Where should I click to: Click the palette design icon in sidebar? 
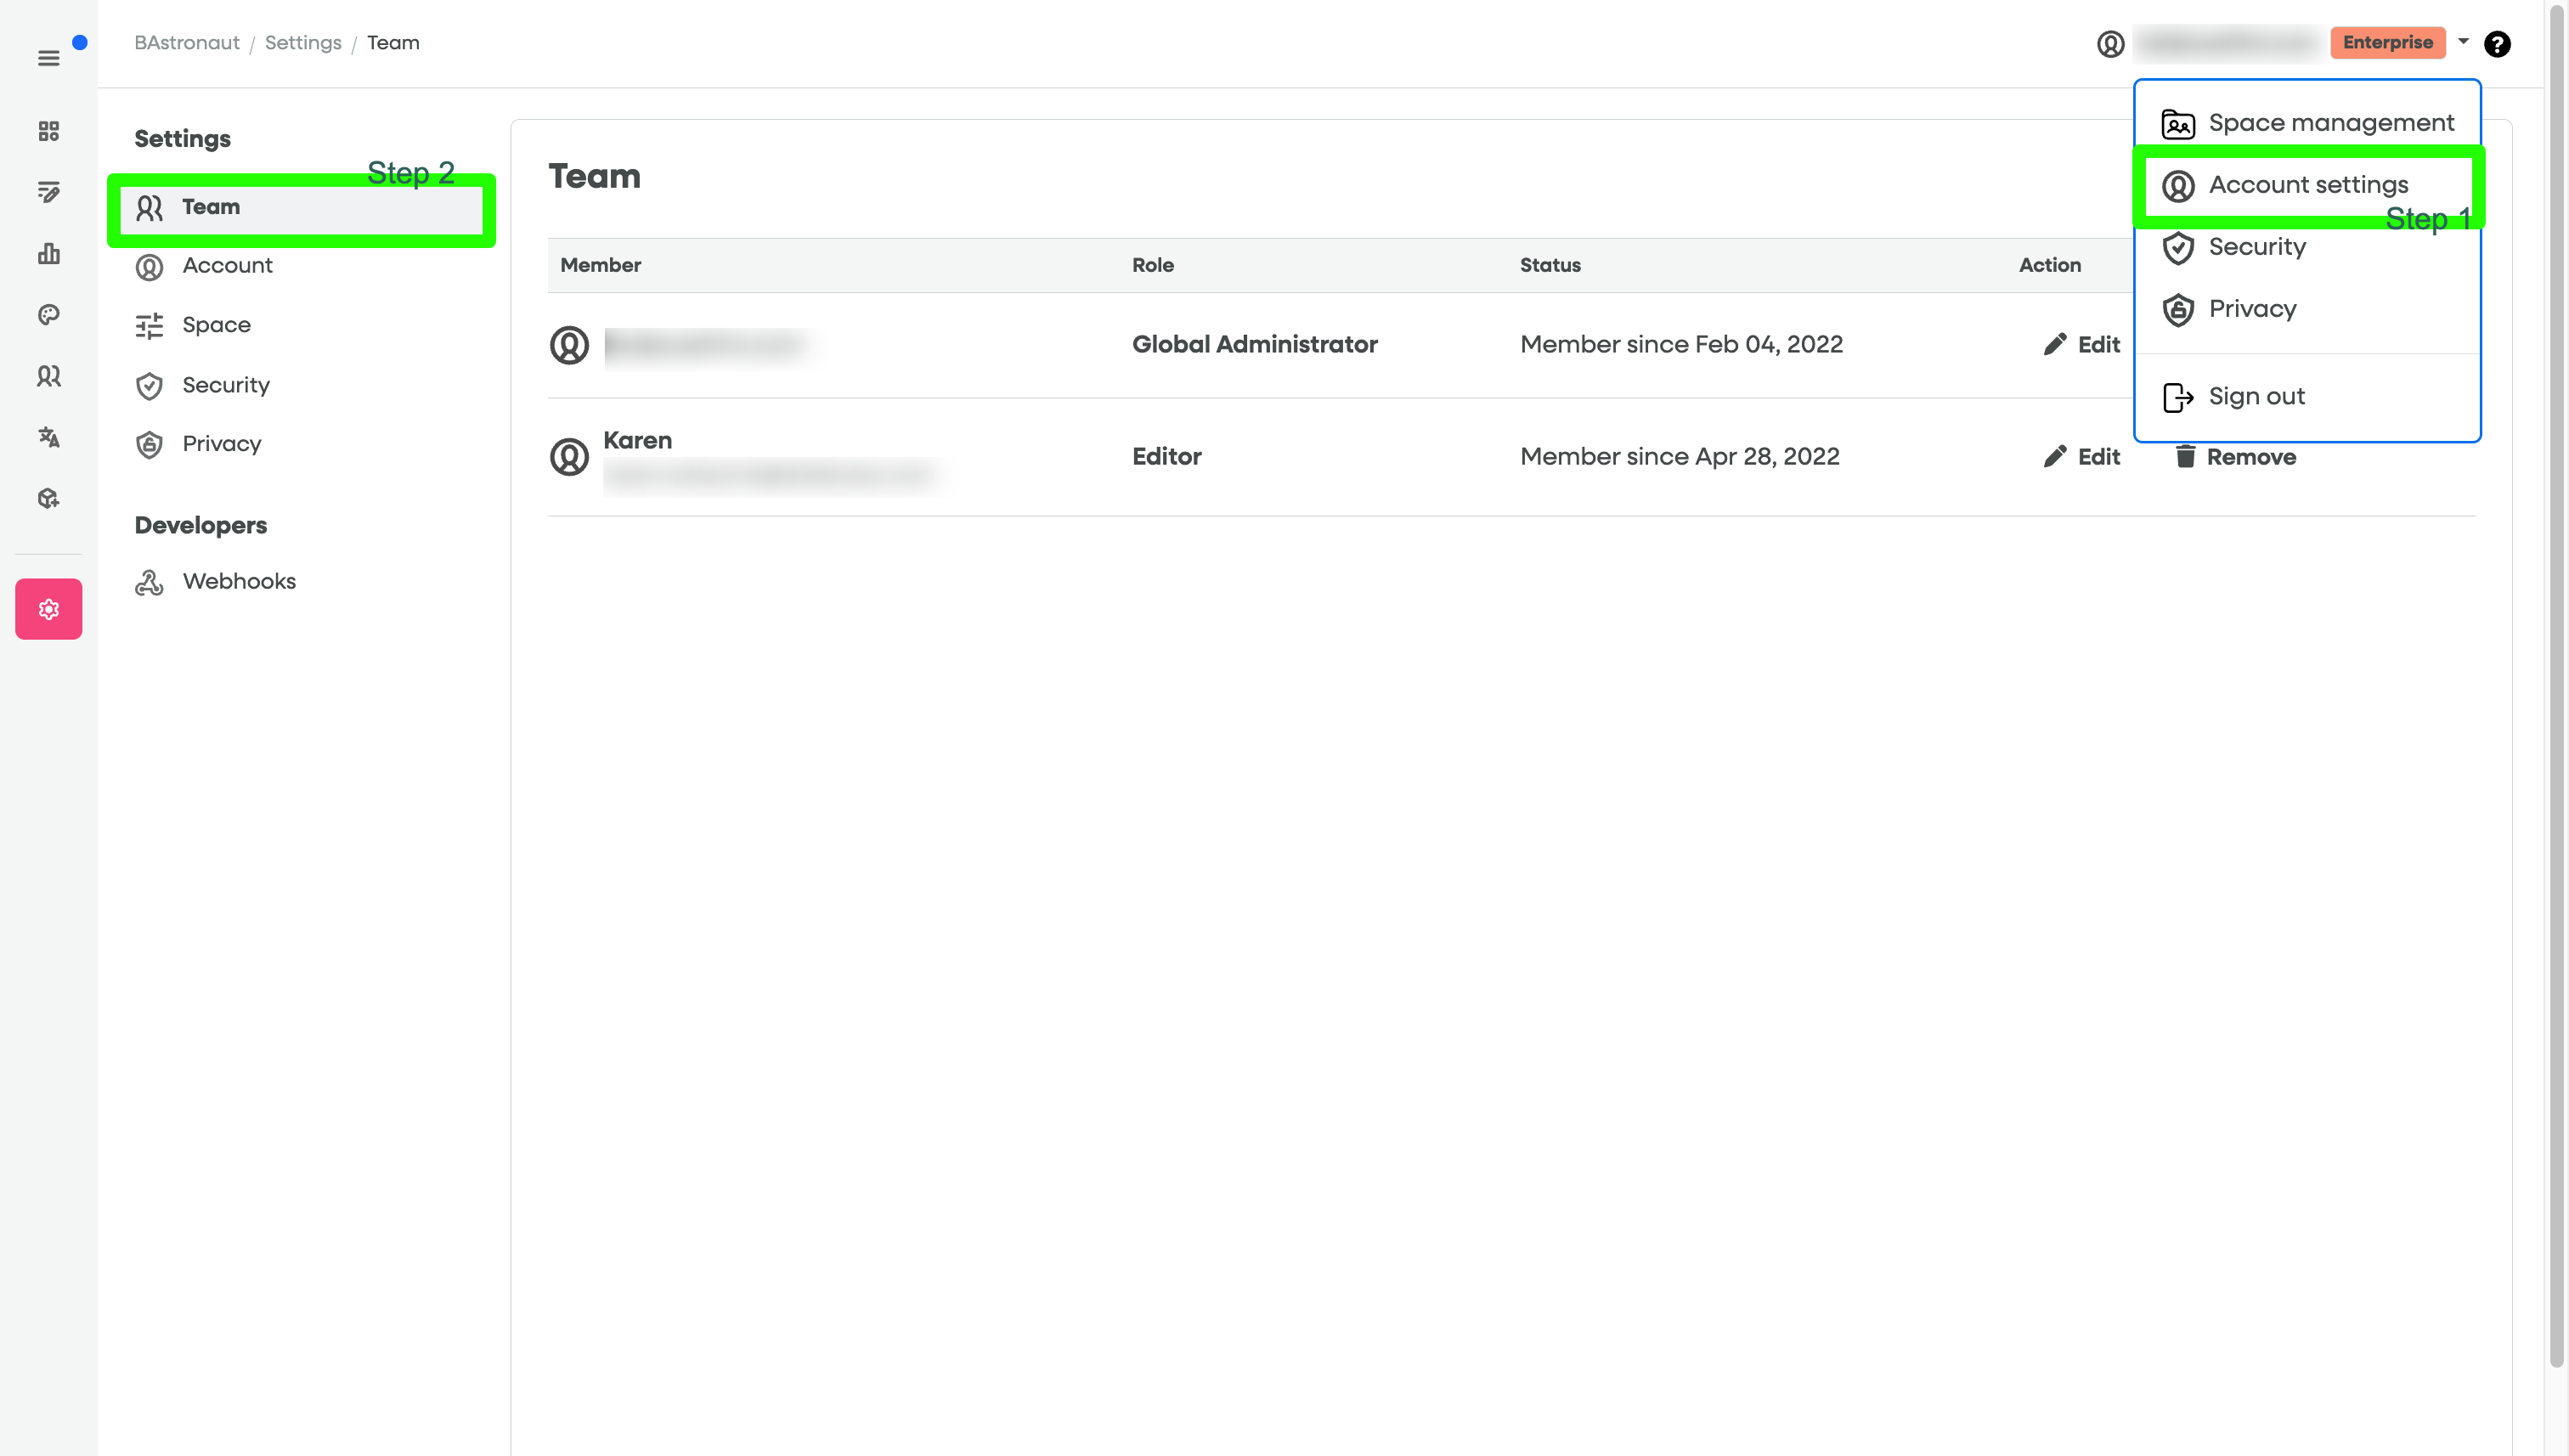48,315
